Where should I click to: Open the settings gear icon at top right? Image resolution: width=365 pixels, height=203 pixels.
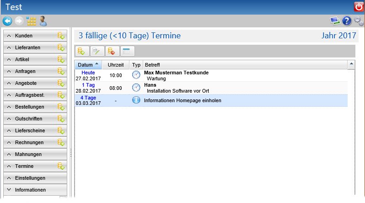coord(359,21)
